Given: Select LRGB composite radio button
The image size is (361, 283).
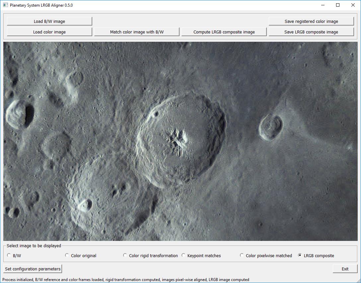Looking at the screenshot, I should [x=316, y=255].
